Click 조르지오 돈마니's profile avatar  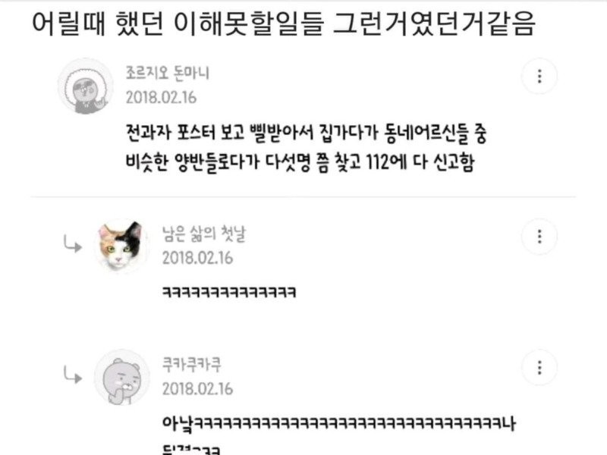(x=86, y=86)
